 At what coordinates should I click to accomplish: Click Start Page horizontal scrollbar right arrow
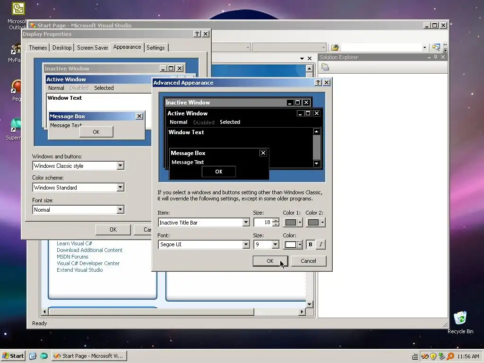pyautogui.click(x=302, y=312)
